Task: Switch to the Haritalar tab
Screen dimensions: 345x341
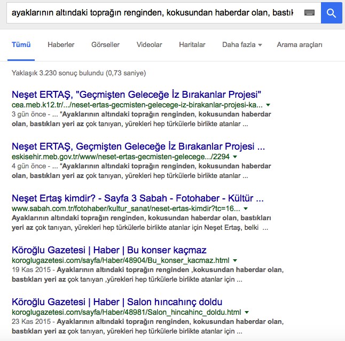Action: pyautogui.click(x=192, y=45)
